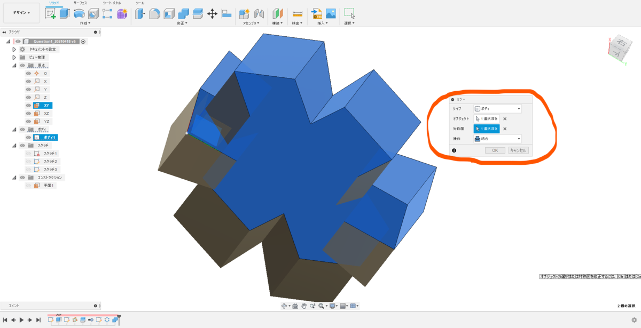Click the オブジェクト selection field

pos(487,119)
